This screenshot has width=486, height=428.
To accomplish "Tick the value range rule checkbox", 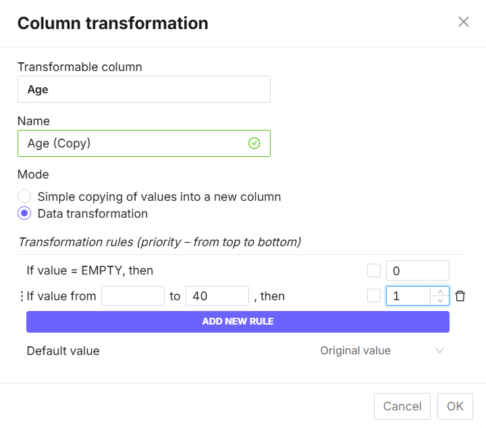I will pos(374,296).
